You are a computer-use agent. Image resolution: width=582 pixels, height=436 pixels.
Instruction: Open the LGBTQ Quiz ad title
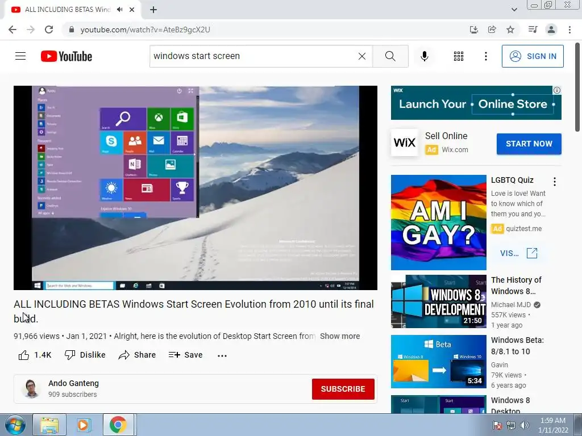pyautogui.click(x=512, y=180)
